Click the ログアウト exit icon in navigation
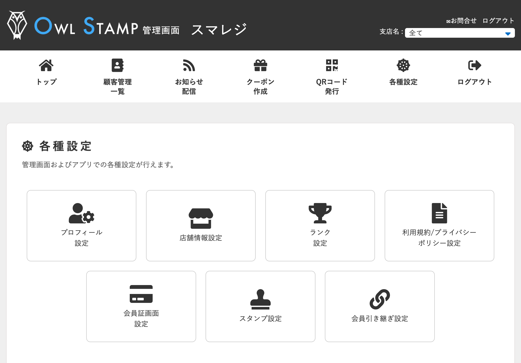The width and height of the screenshot is (521, 363). pyautogui.click(x=474, y=65)
